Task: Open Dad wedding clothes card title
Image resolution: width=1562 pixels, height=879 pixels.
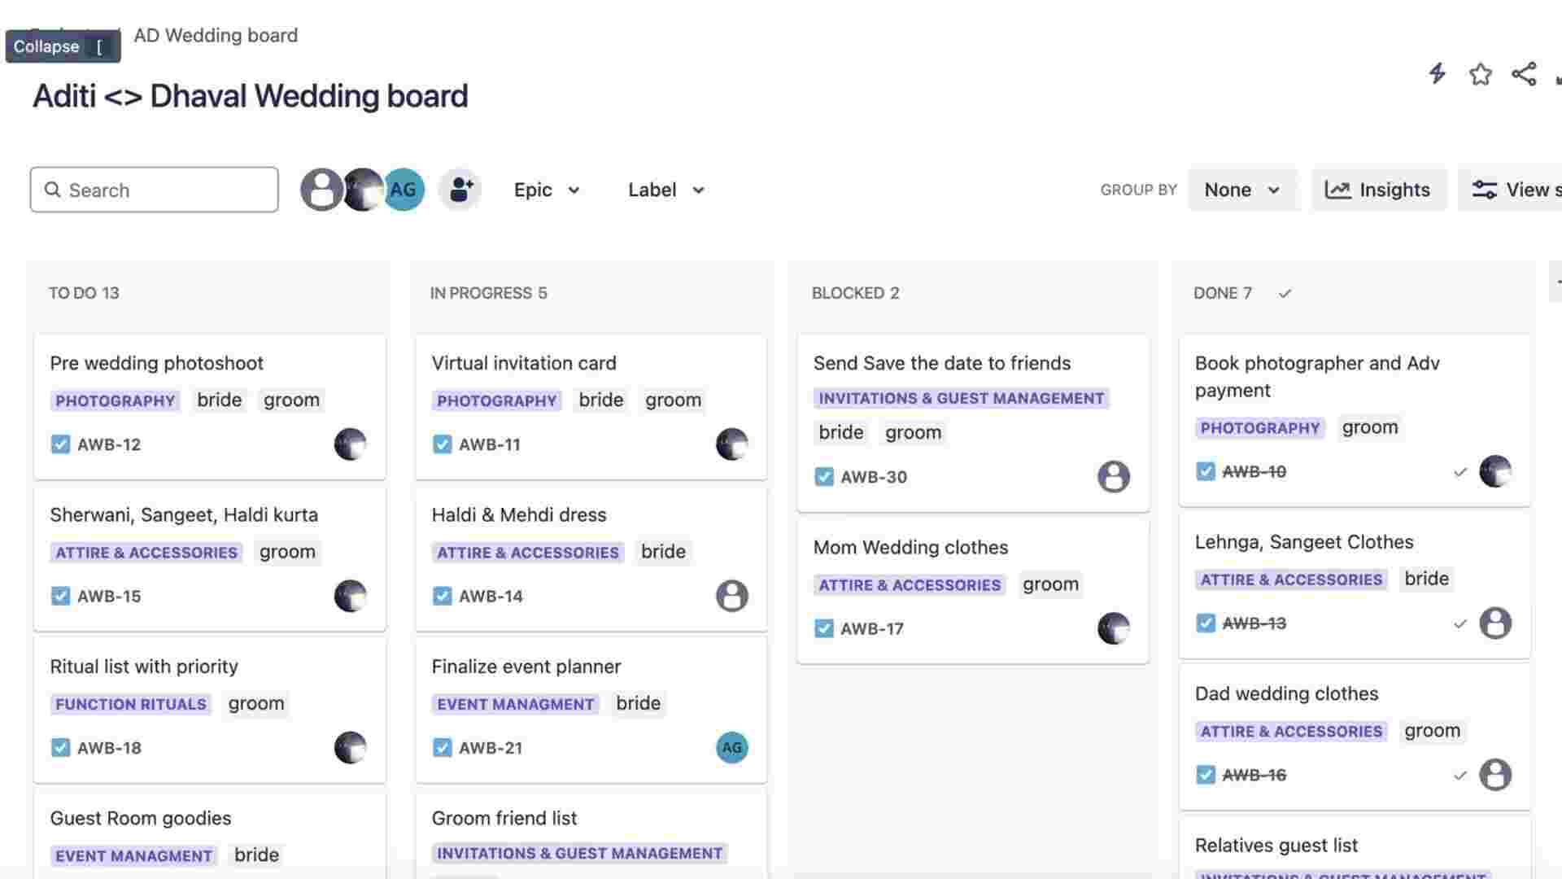Action: pyautogui.click(x=1286, y=693)
